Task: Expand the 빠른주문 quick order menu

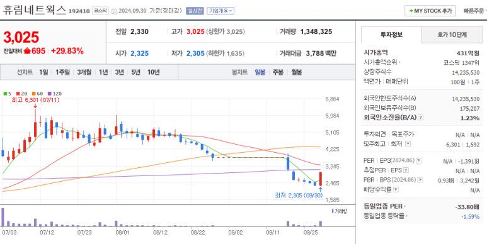Action: click(x=475, y=11)
